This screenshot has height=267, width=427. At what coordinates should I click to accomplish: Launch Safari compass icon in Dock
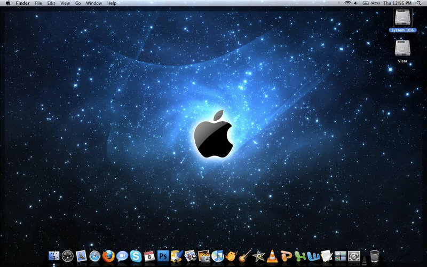tap(95, 256)
